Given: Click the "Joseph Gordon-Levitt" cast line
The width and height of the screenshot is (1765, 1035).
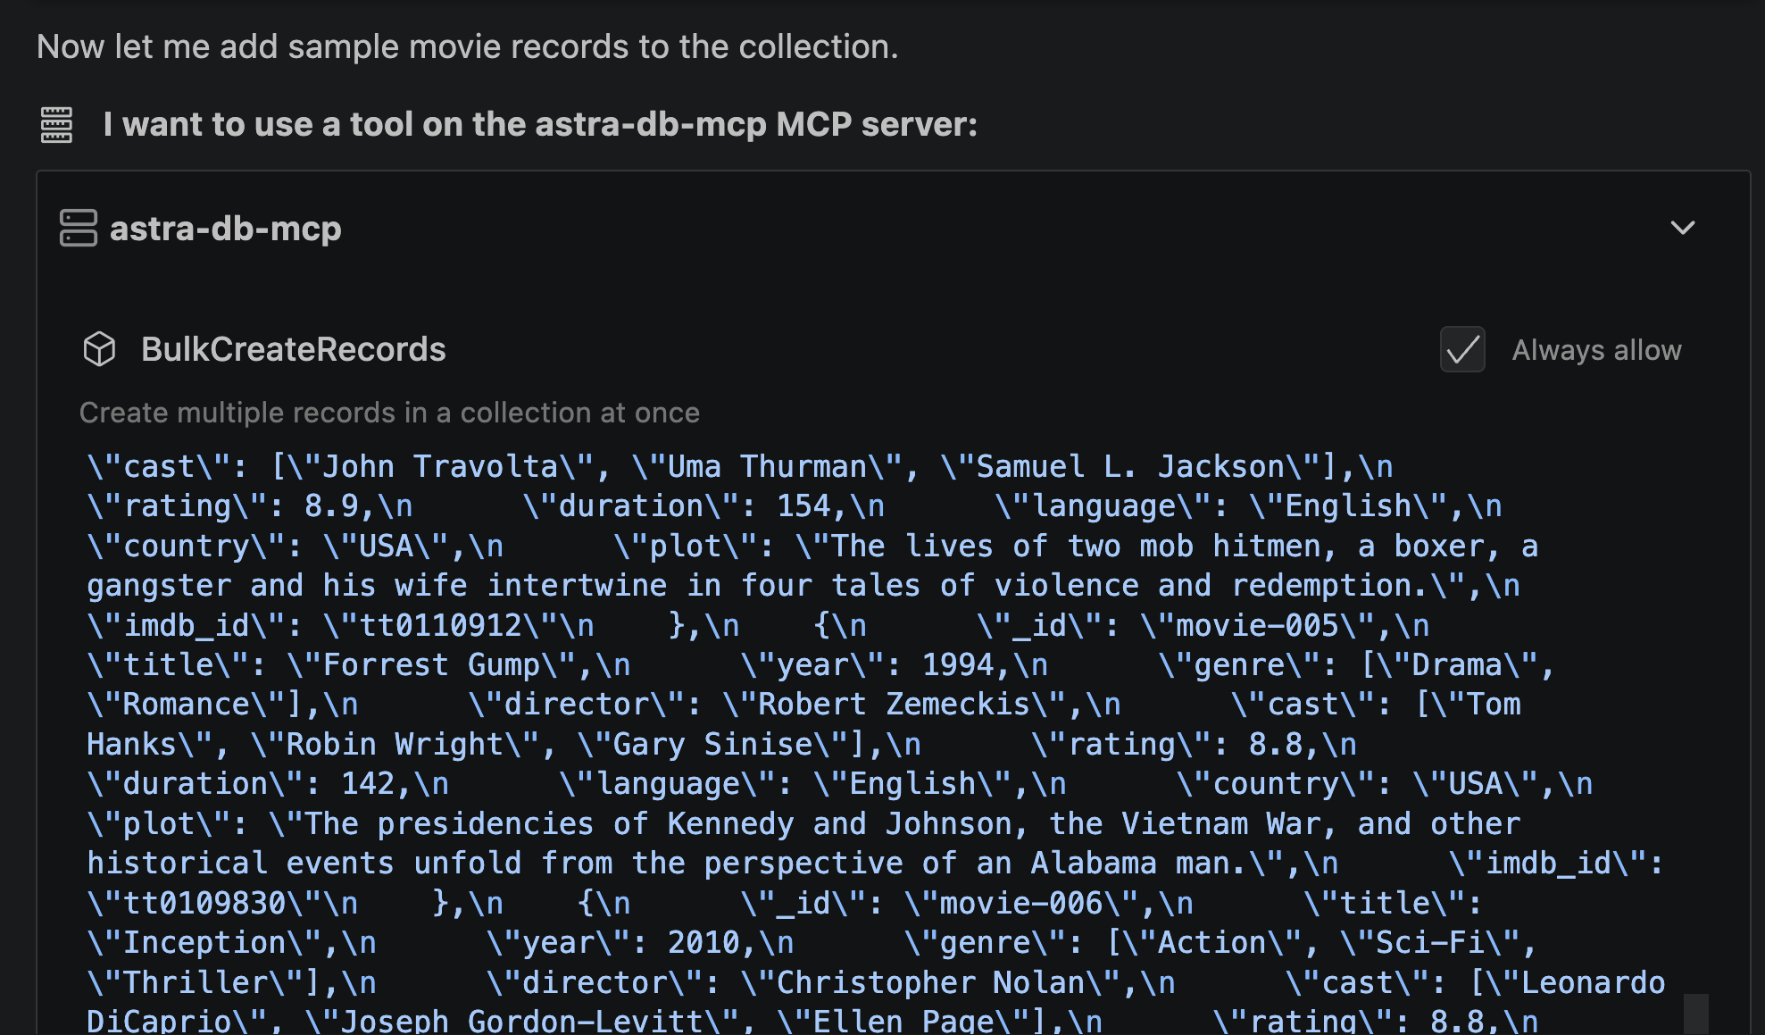Looking at the screenshot, I should [812, 1020].
